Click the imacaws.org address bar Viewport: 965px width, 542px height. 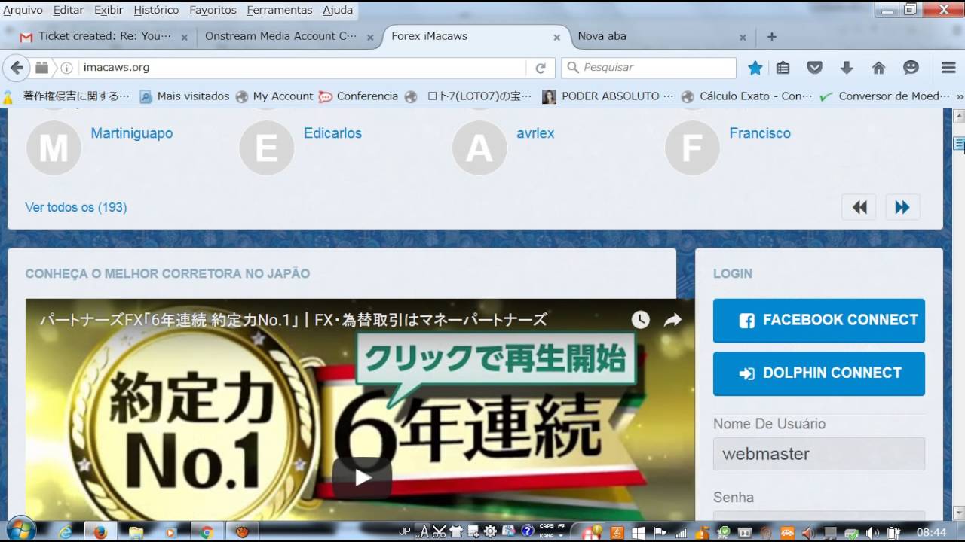302,68
